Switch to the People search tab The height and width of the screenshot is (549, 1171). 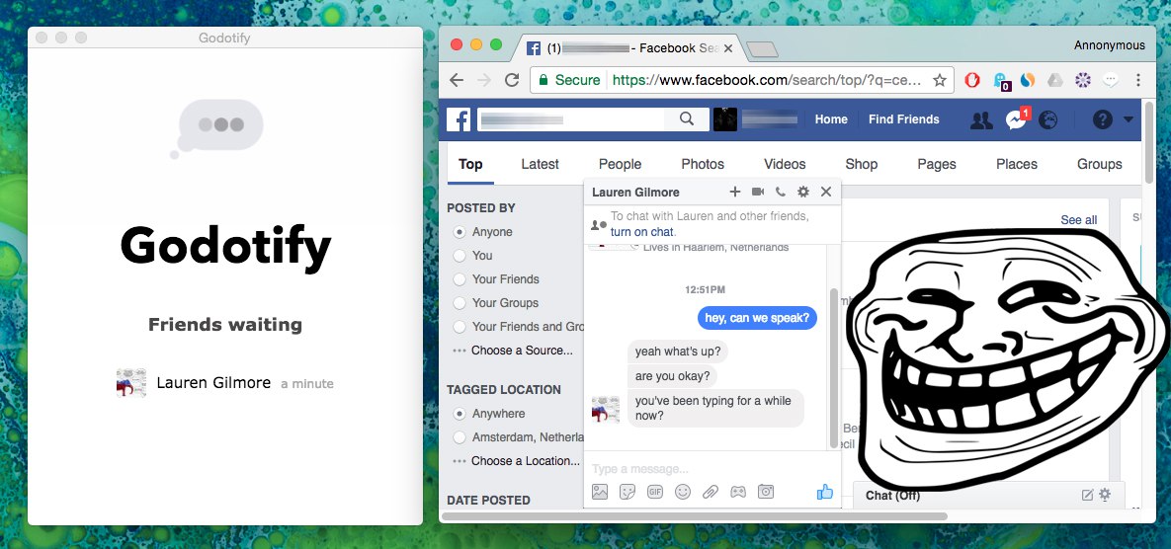(620, 164)
